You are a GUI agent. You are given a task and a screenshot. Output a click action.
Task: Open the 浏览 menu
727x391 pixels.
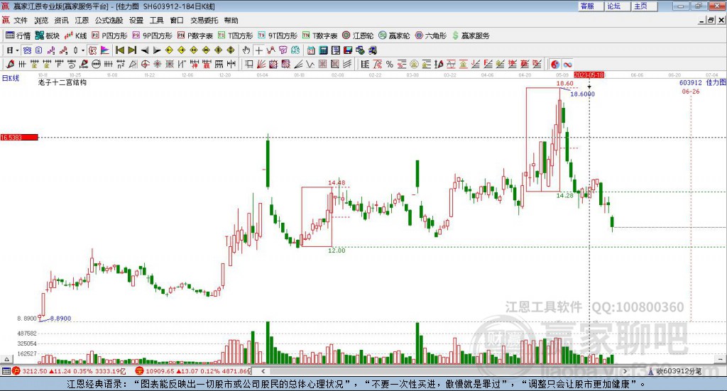tap(41, 21)
